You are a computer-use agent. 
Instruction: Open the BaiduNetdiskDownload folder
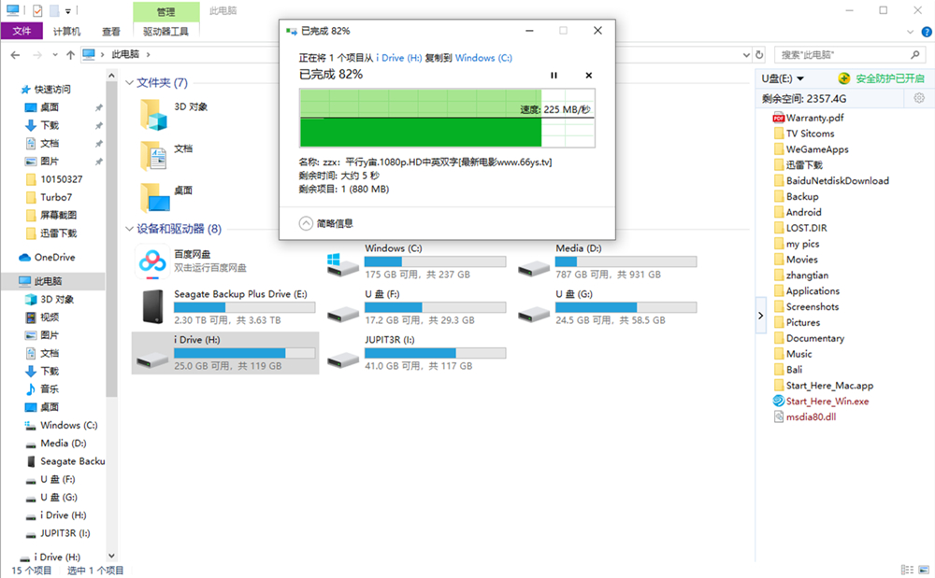(831, 180)
